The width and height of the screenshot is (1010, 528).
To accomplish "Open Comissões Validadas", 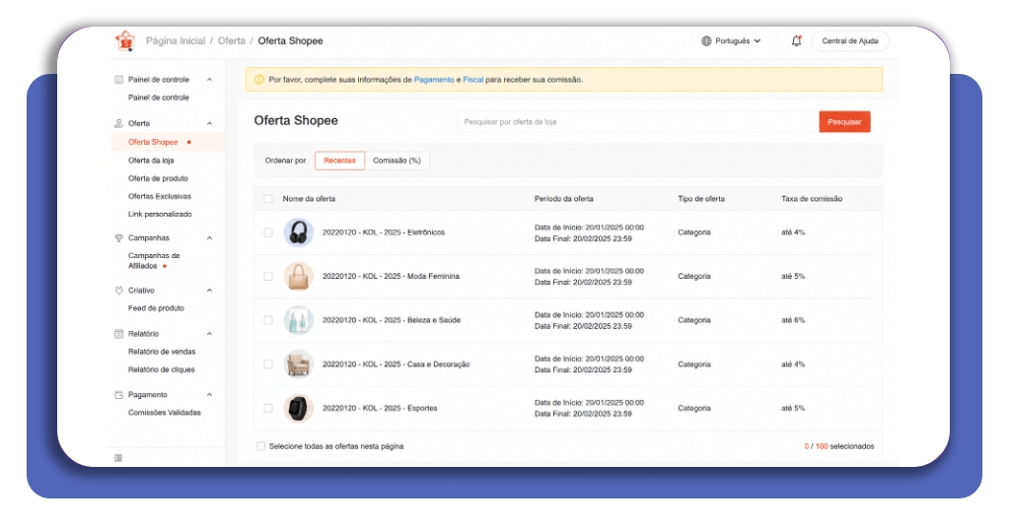I will tap(165, 413).
